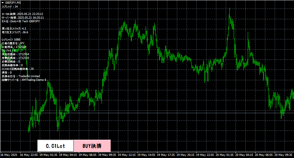294x158 pixels.
Task: Click the 0.01Lot button
Action: pyautogui.click(x=56, y=146)
